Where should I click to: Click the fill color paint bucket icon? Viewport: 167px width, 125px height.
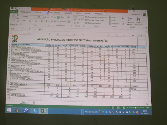(x=42, y=21)
